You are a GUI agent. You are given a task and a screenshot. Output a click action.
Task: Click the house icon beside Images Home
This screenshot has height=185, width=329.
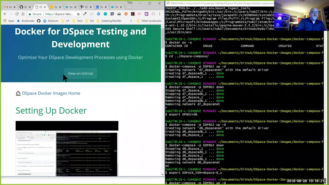point(18,93)
